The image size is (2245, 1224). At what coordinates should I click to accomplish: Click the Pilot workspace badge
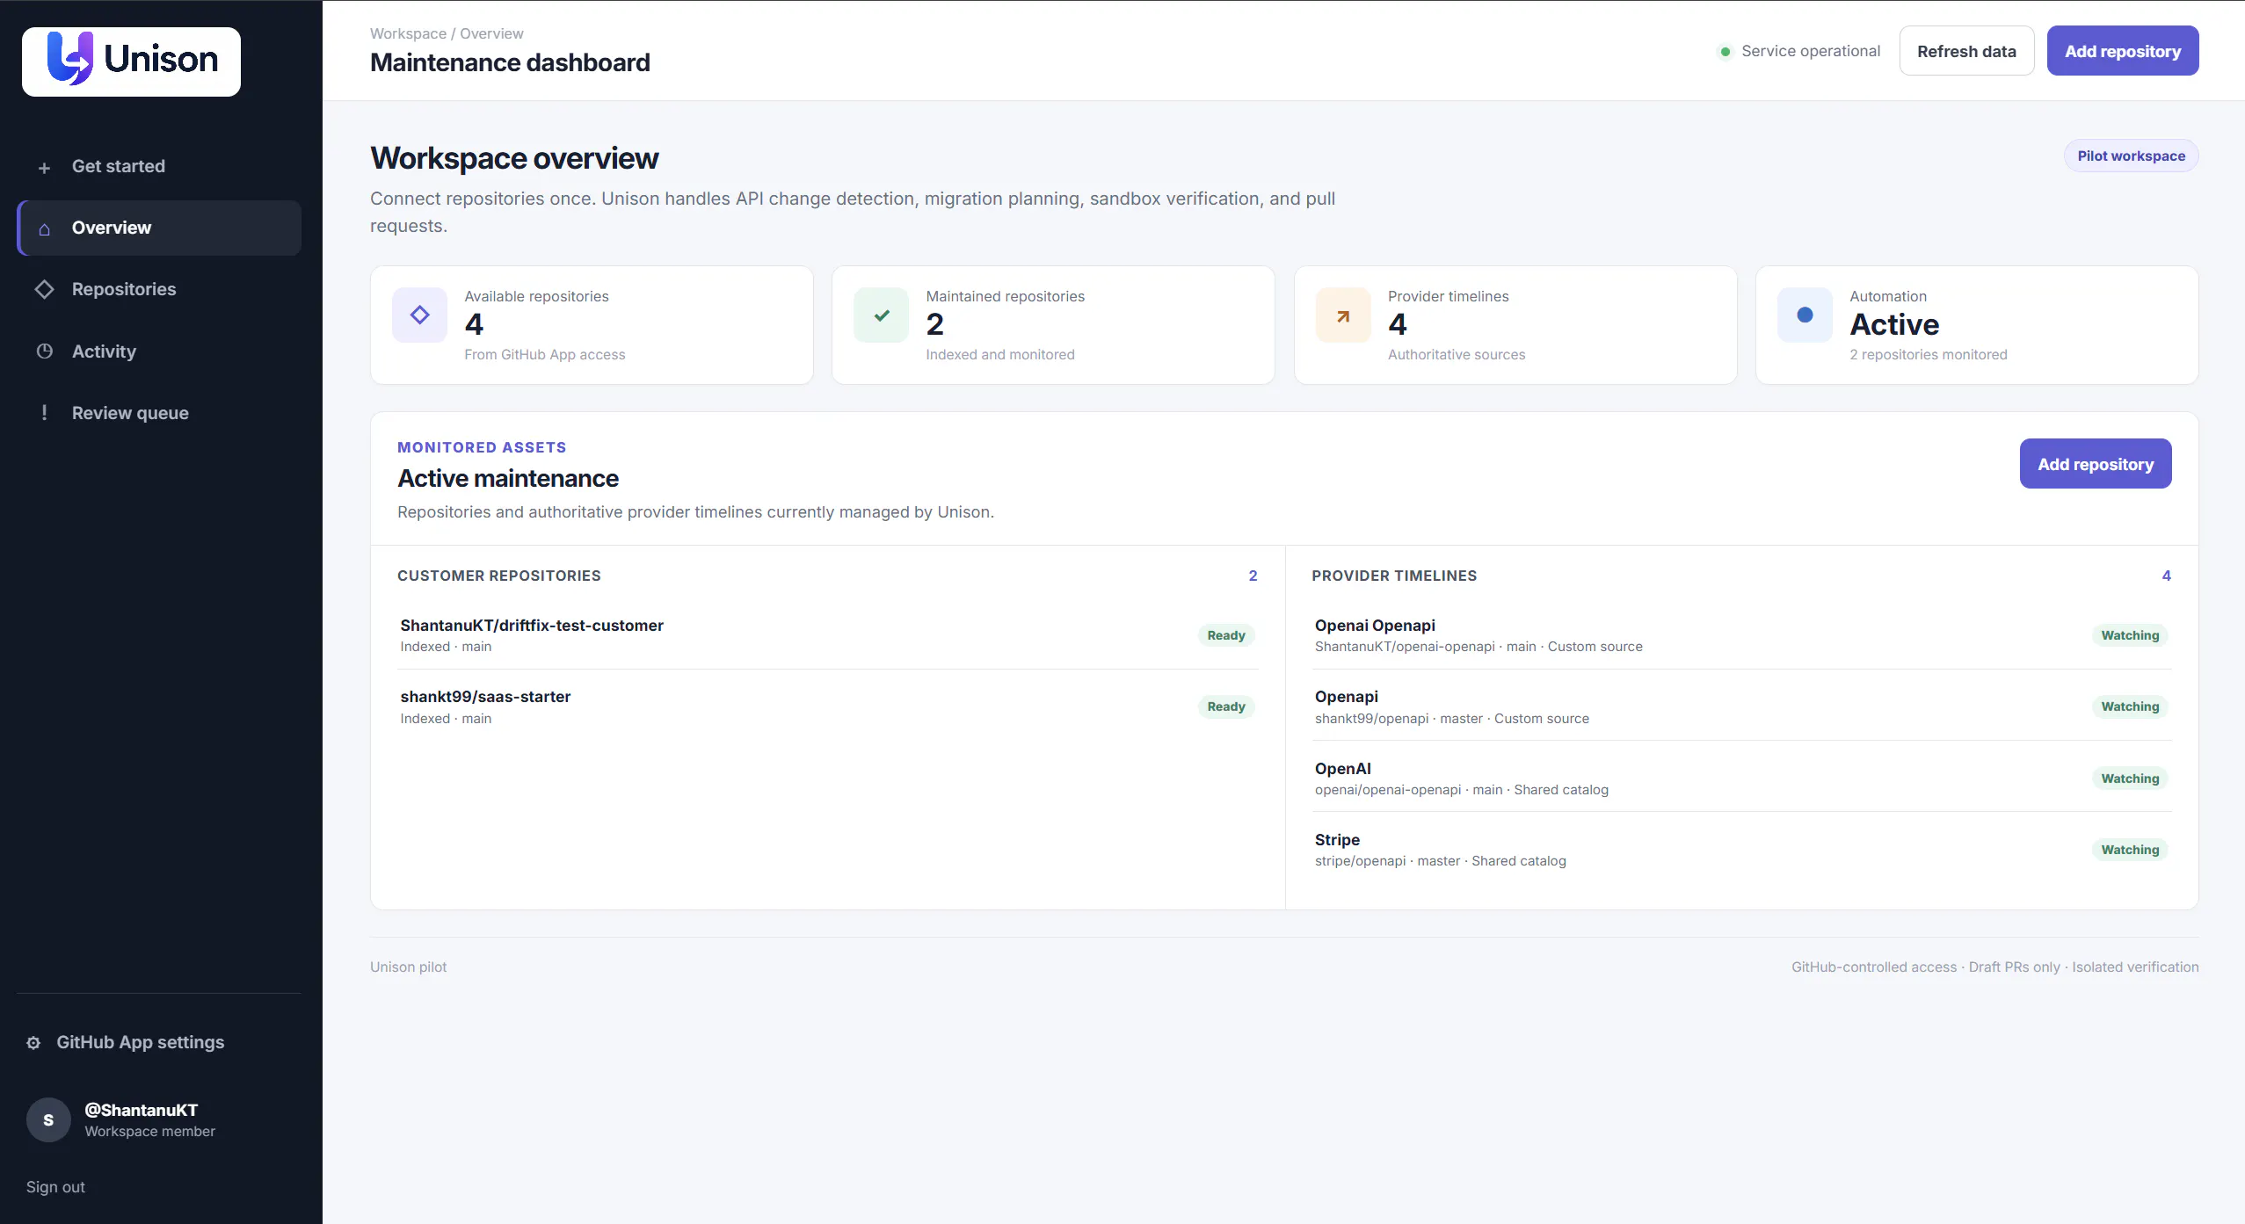pyautogui.click(x=2131, y=156)
